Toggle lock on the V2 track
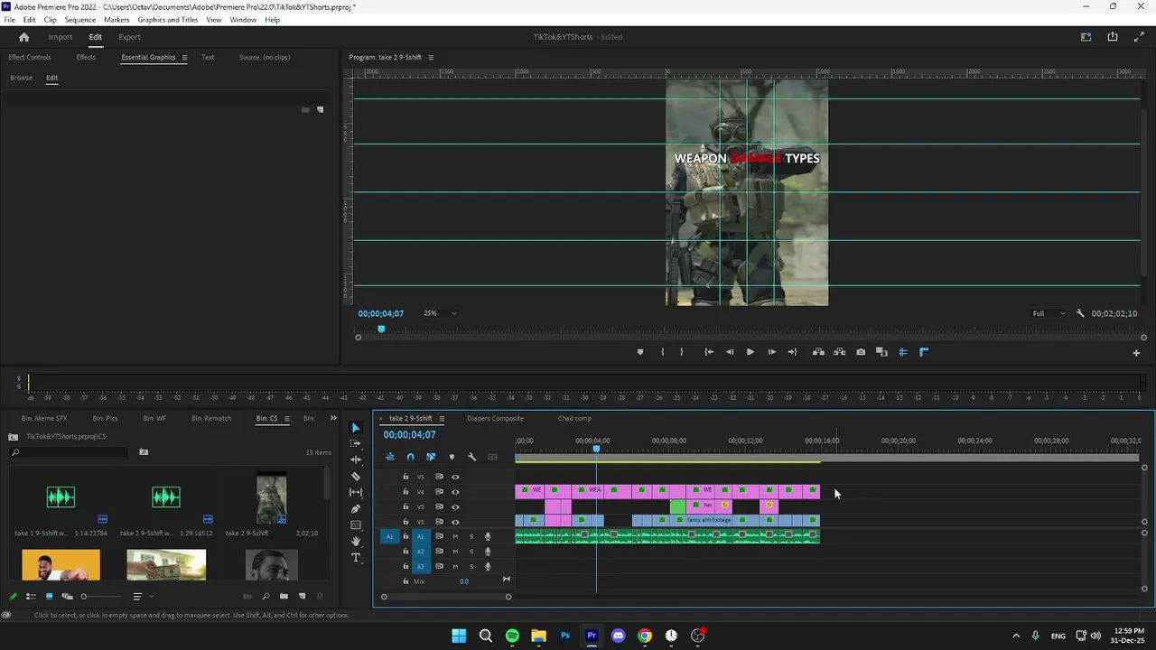The height and width of the screenshot is (650, 1156). click(x=406, y=522)
